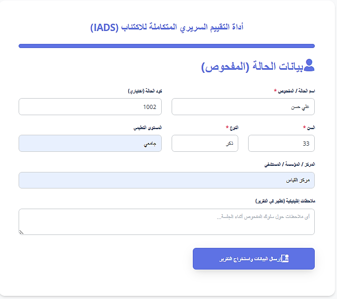Click the بيانات الحالة (المفحوص) section heading
337x299 pixels.
[252, 66]
